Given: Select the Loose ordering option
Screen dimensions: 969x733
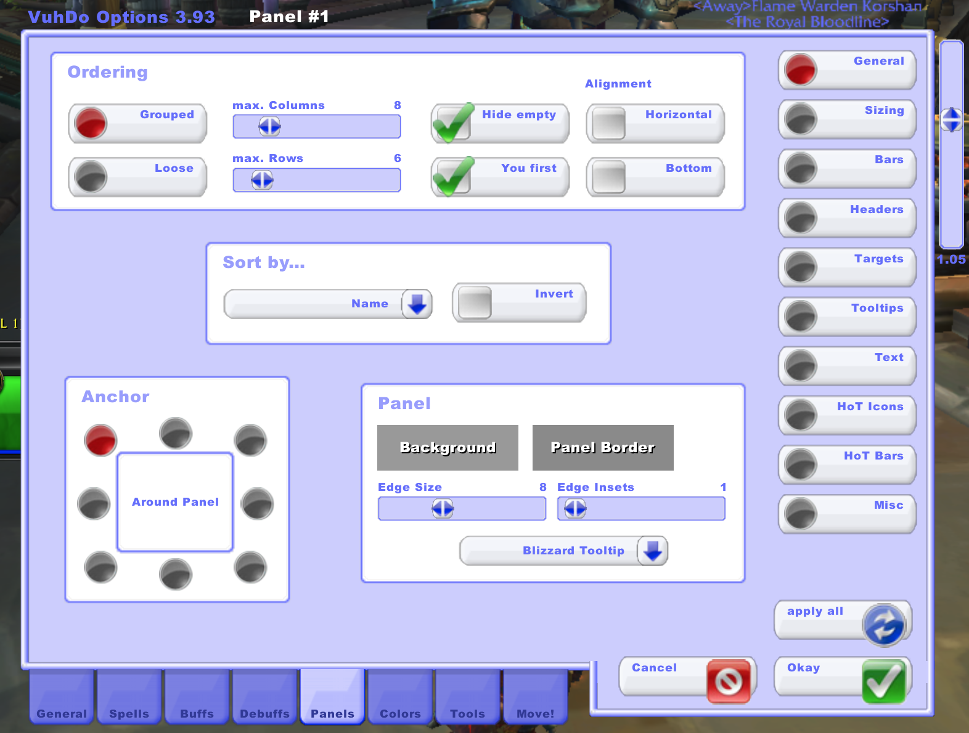Looking at the screenshot, I should (91, 177).
